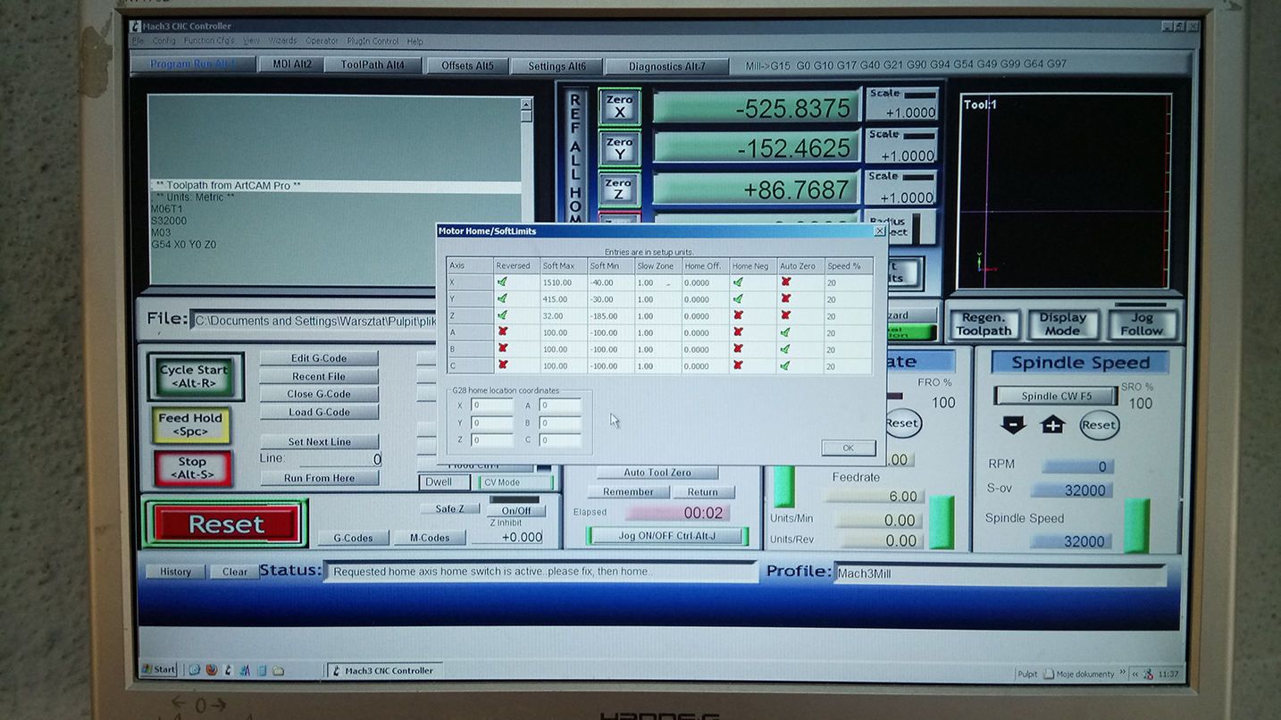Open the folder icon in Quick Launch
Viewport: 1281px width, 720px height.
[278, 670]
